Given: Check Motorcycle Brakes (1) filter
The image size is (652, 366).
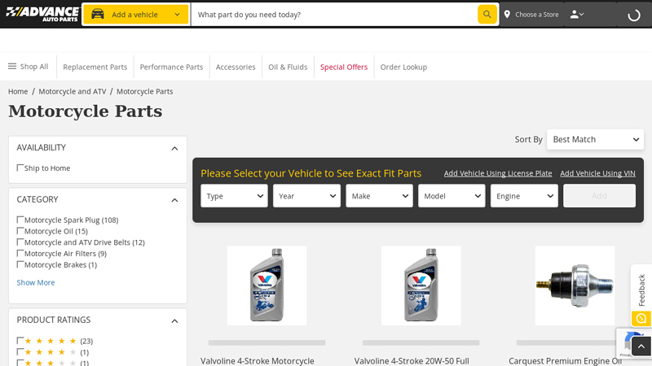Looking at the screenshot, I should pos(20,264).
